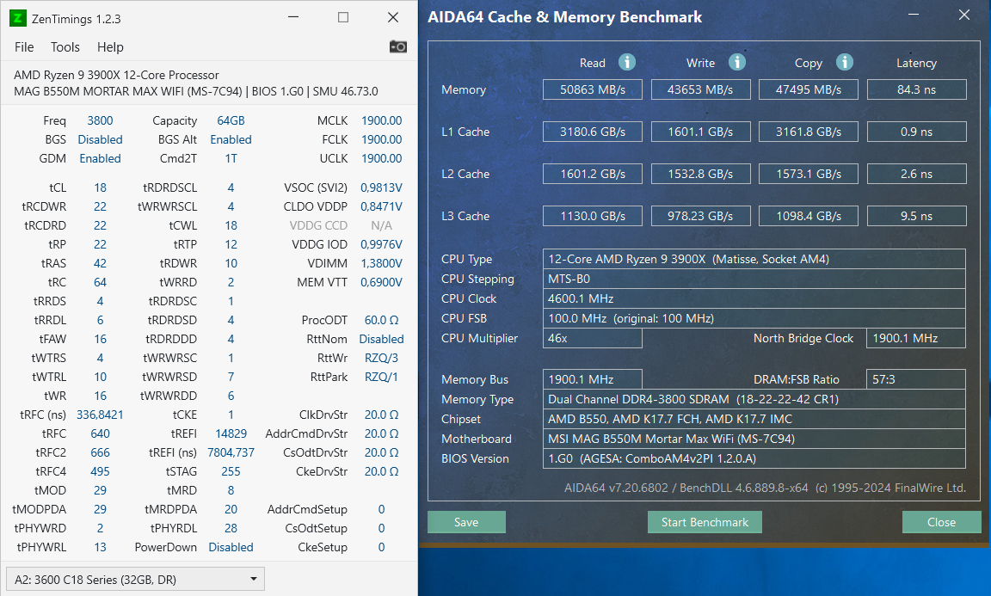Click the L2 Cache Write 1532.8 GB/s field
Viewport: 991px width, 596px height.
[x=700, y=174]
